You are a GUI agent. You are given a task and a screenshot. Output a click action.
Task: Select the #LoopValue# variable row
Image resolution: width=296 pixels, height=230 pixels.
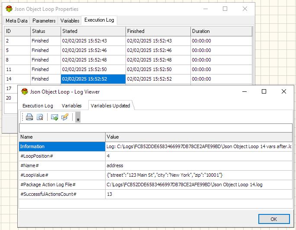[x=155, y=175]
